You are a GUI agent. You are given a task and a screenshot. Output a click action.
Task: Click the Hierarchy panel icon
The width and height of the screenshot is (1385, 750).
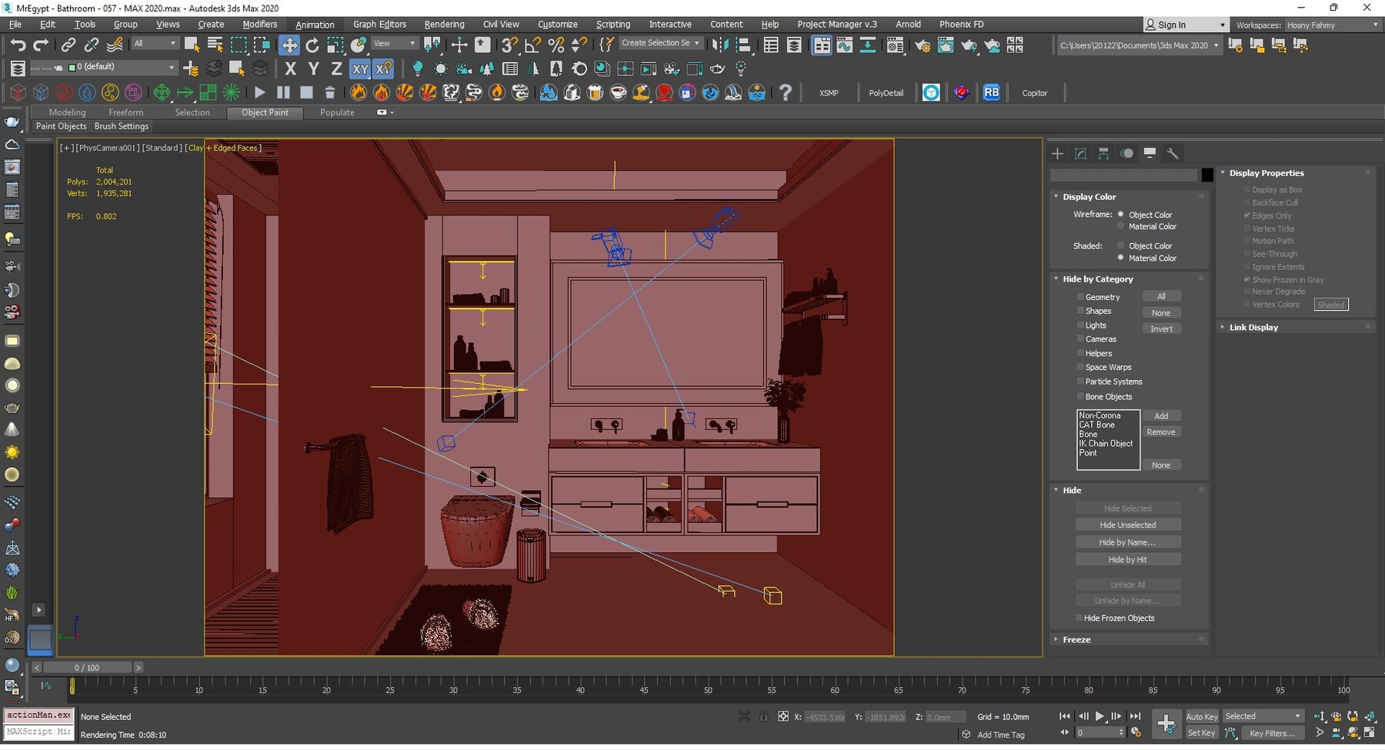(1103, 154)
